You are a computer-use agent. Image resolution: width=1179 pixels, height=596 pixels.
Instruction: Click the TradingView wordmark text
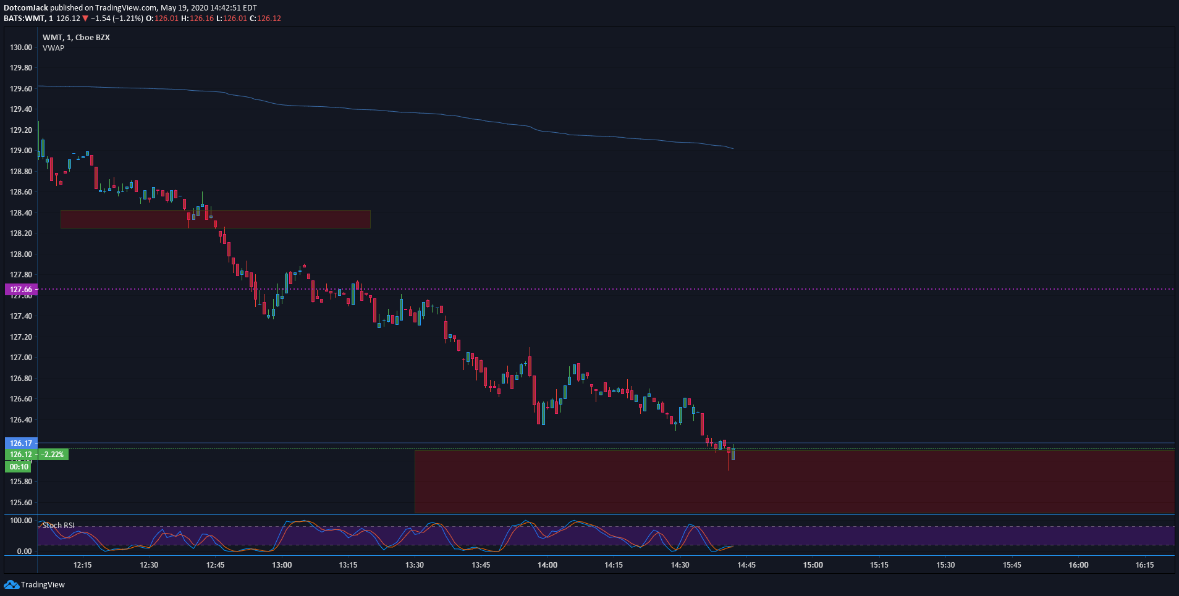[x=43, y=584]
